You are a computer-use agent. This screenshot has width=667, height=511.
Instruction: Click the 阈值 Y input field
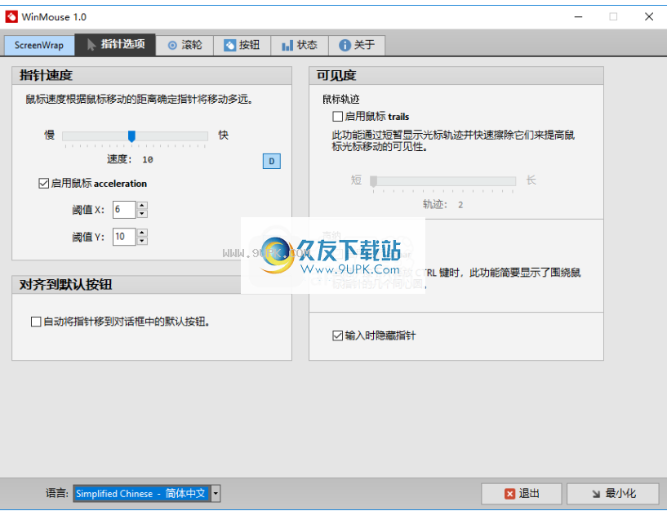point(124,237)
